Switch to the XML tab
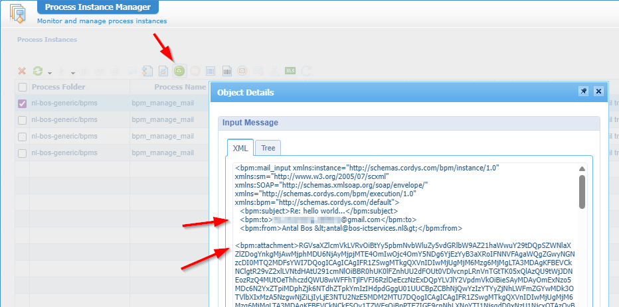The height and width of the screenshot is (307, 619). click(240, 148)
